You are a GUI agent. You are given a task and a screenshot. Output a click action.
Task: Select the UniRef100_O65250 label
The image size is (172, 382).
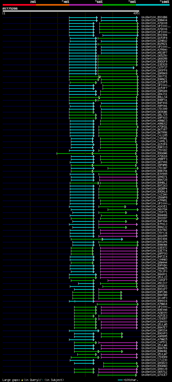154,56
